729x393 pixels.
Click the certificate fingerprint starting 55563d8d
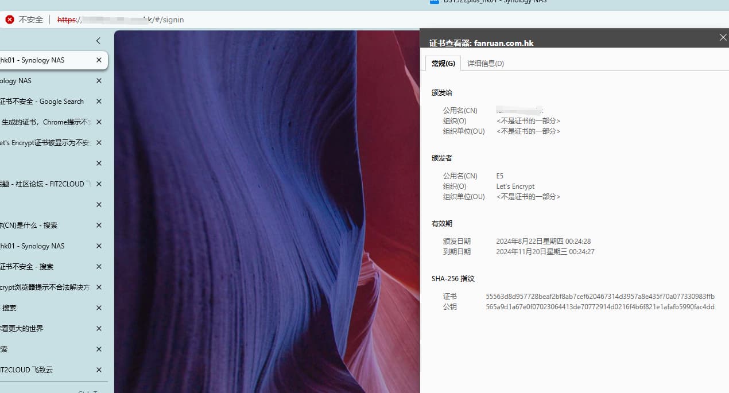click(x=600, y=297)
